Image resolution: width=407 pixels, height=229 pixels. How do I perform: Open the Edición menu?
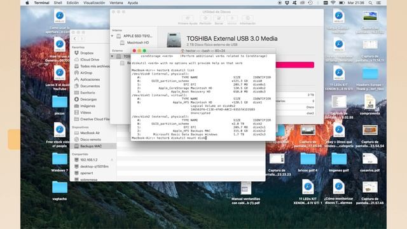coord(72,3)
